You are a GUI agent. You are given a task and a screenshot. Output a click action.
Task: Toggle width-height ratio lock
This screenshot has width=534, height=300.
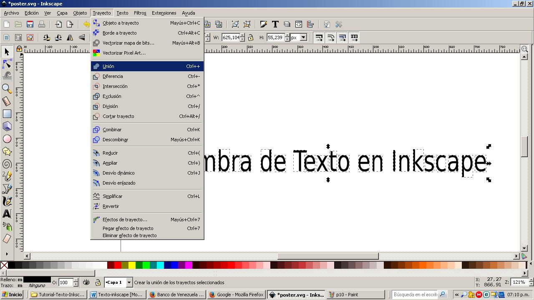251,37
